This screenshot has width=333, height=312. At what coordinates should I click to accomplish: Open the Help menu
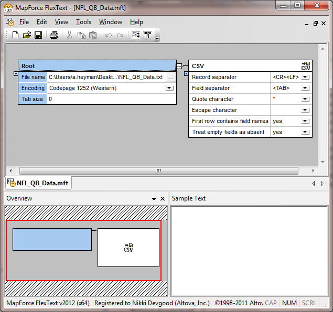coord(136,22)
